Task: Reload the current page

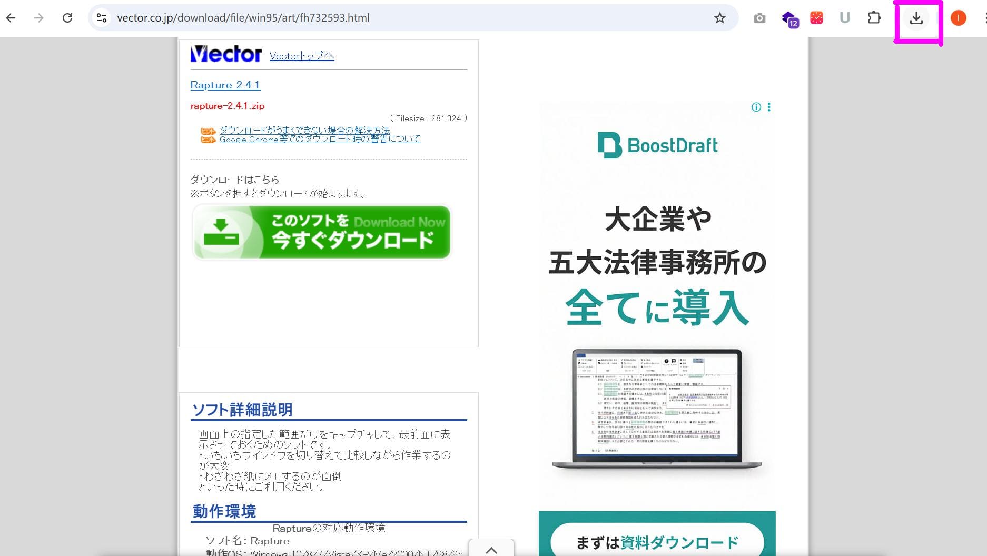Action: point(67,18)
